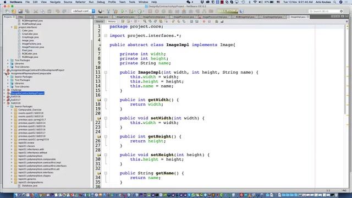Select the DesignByContractAppProject tree item
The image size is (352, 198).
pyautogui.click(x=28, y=93)
